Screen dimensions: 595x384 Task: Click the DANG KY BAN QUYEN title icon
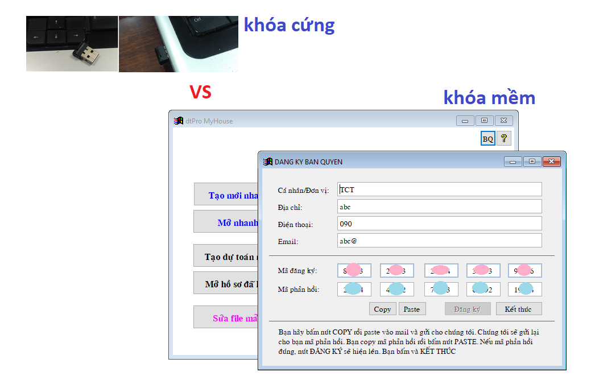point(267,162)
